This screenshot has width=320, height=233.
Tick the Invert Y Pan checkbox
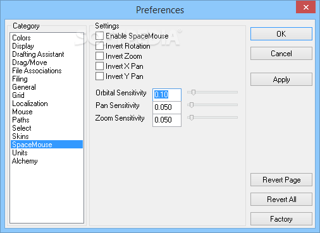coord(99,76)
